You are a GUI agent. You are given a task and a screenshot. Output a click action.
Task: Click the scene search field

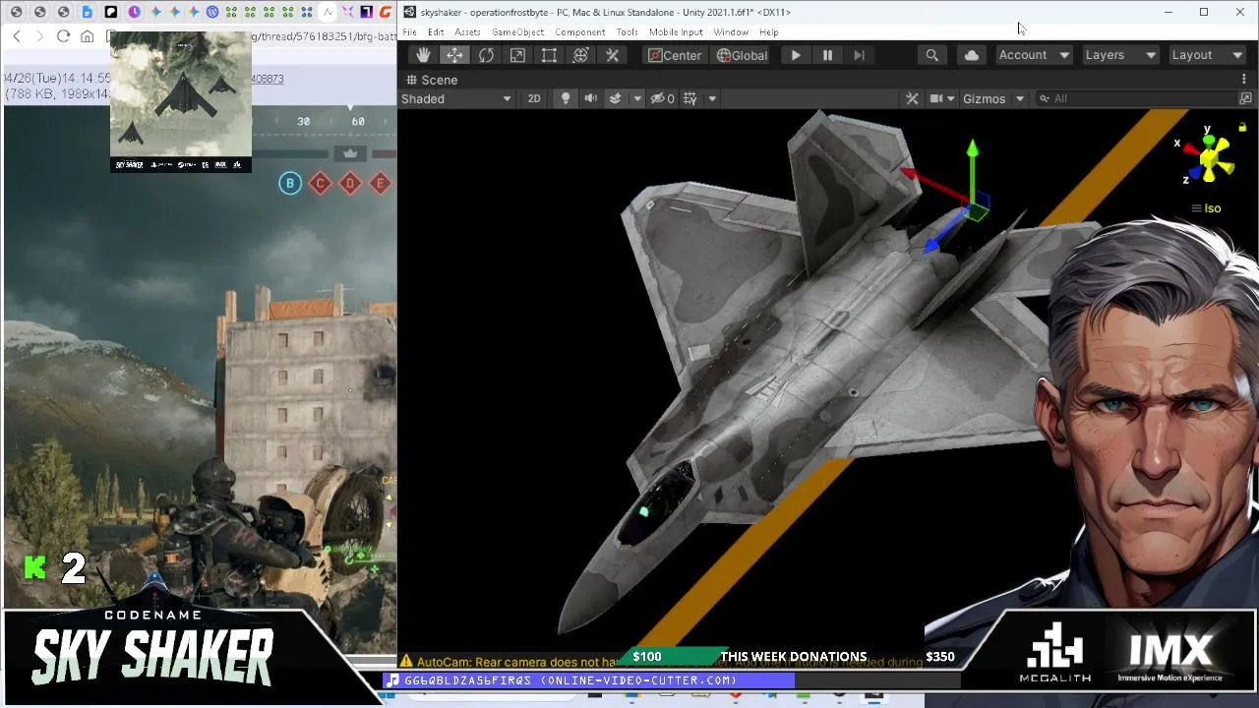pyautogui.click(x=1137, y=98)
